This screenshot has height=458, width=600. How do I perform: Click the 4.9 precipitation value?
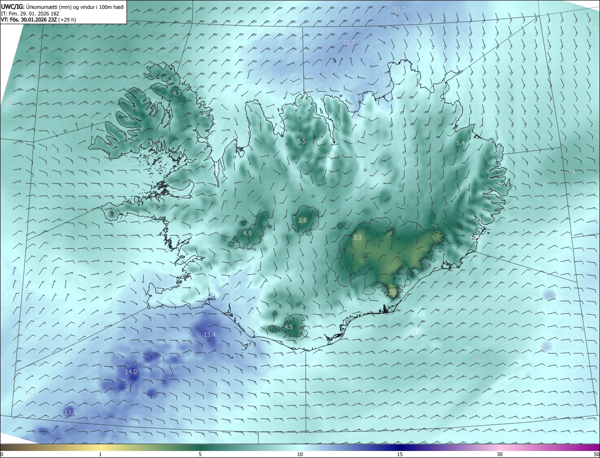point(247,233)
